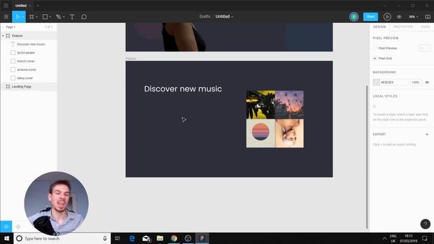Image resolution: width=434 pixels, height=244 pixels.
Task: Open Move tool options dropdown arrow
Action: (x=23, y=17)
